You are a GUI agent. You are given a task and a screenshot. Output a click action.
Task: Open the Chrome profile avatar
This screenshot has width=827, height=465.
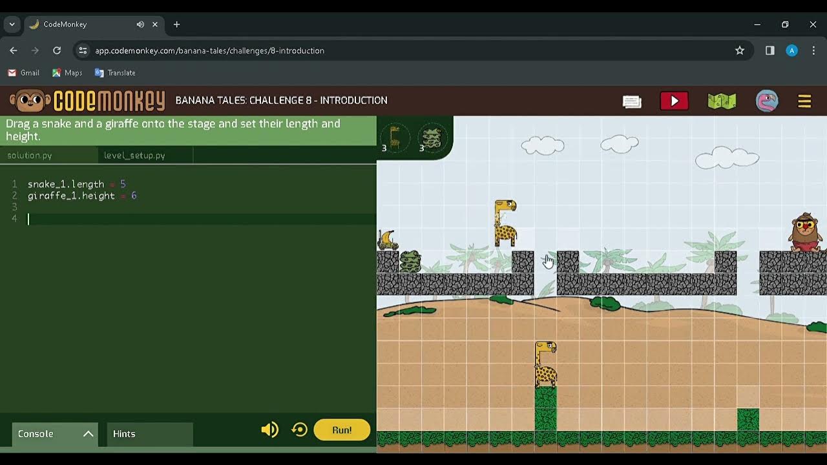click(791, 50)
